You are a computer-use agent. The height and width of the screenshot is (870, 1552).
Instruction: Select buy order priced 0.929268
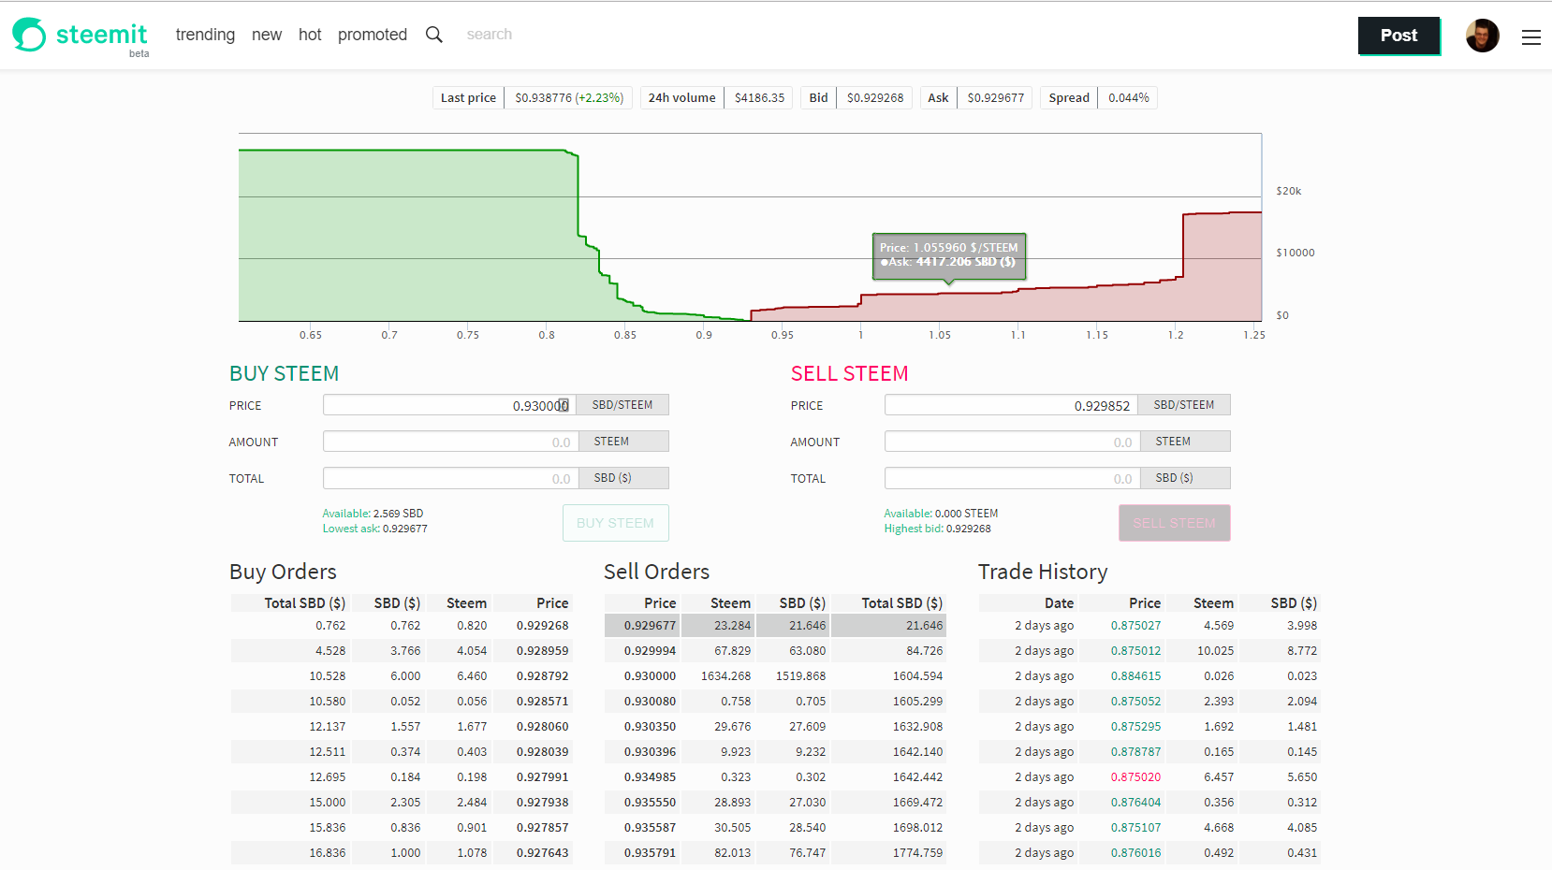(x=401, y=626)
